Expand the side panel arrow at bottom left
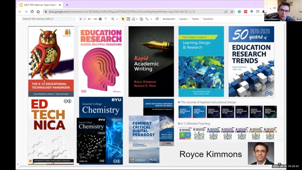 (x=18, y=164)
